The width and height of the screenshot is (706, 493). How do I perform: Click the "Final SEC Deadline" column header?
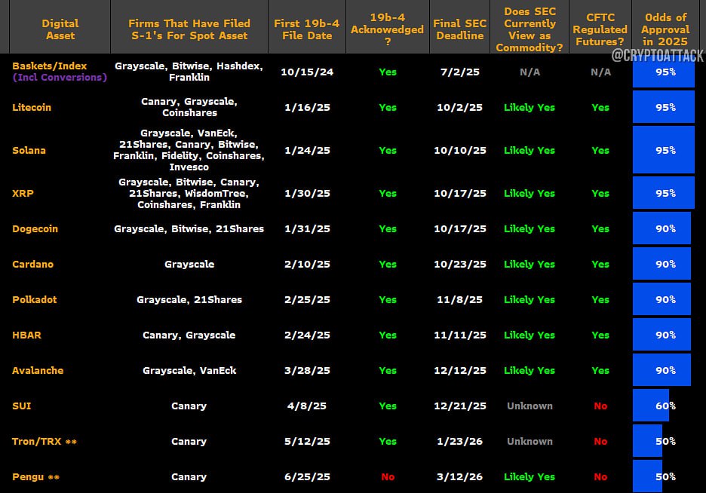coord(459,29)
